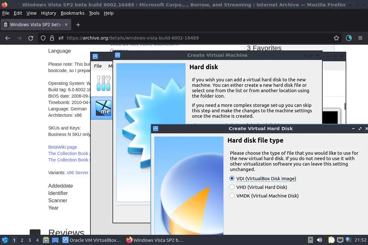368x245 pixels.
Task: Click the 21:52 taskbar clock
Action: pos(360,240)
